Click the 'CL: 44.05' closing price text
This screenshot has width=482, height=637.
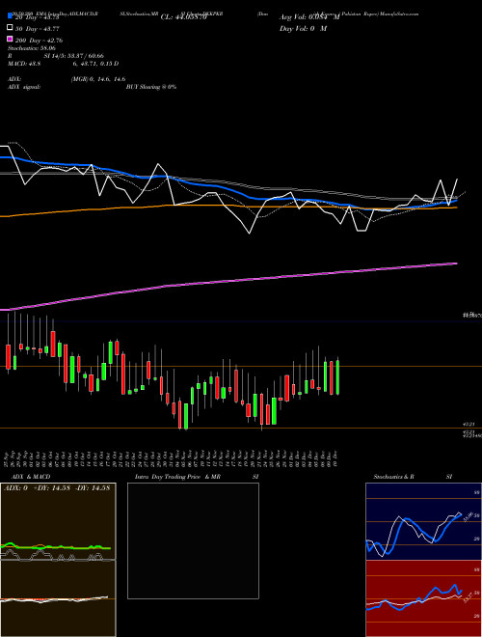[x=184, y=17]
